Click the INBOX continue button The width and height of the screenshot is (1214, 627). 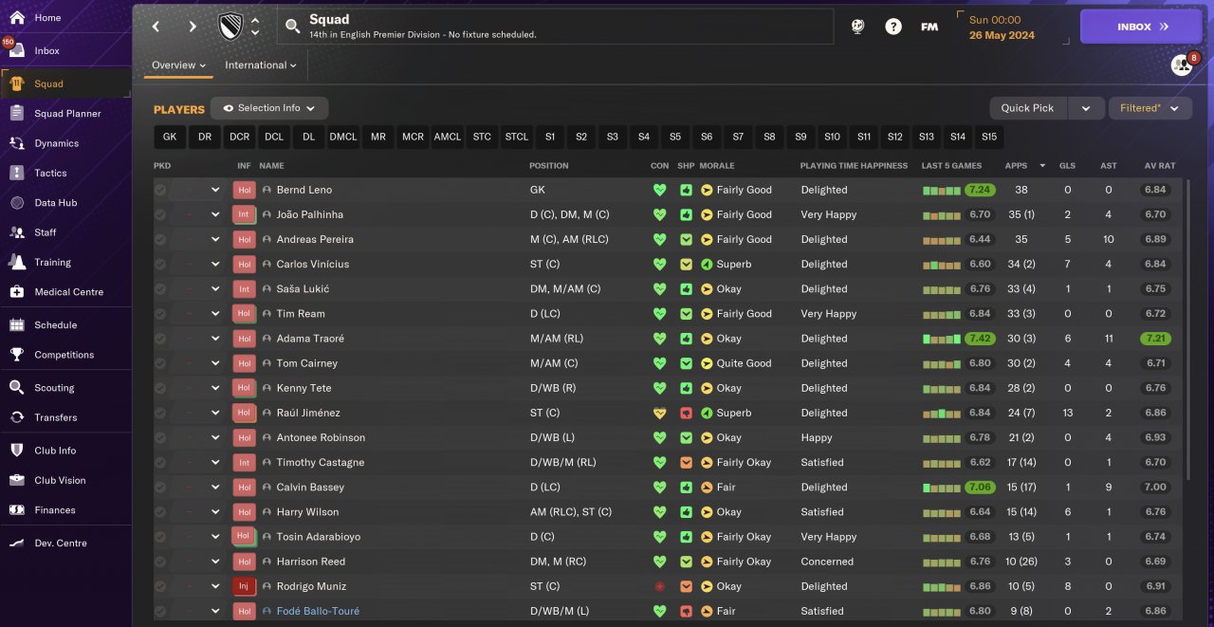click(x=1141, y=27)
